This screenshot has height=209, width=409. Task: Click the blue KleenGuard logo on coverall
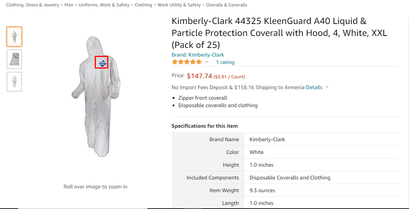tap(101, 63)
